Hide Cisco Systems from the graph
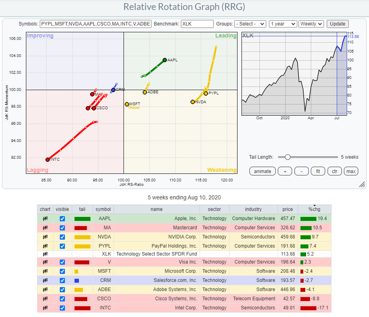This screenshot has height=317, width=369. (x=62, y=299)
